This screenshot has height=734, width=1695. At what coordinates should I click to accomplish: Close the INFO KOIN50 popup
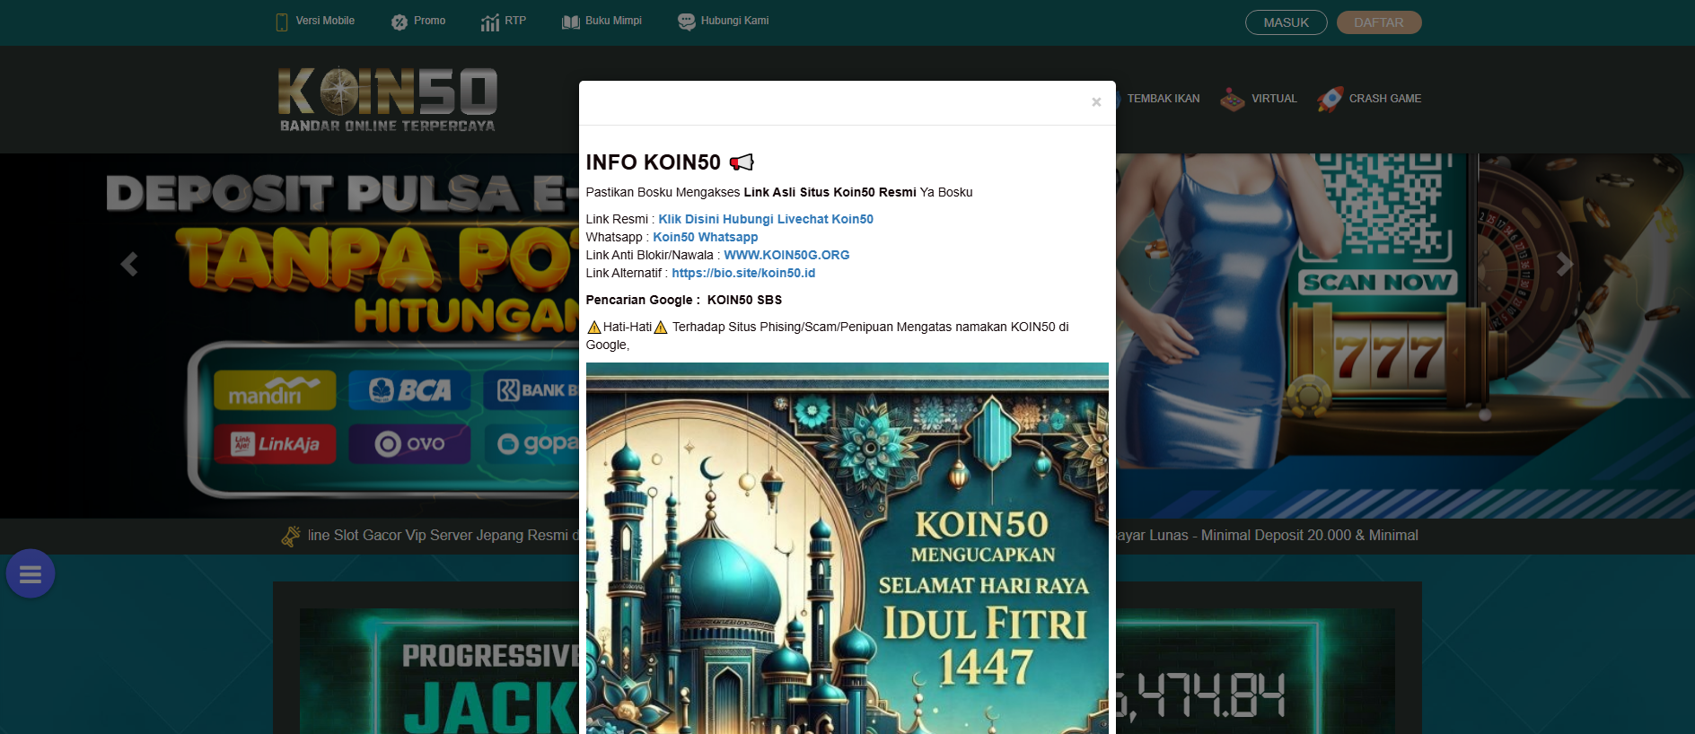1096,102
